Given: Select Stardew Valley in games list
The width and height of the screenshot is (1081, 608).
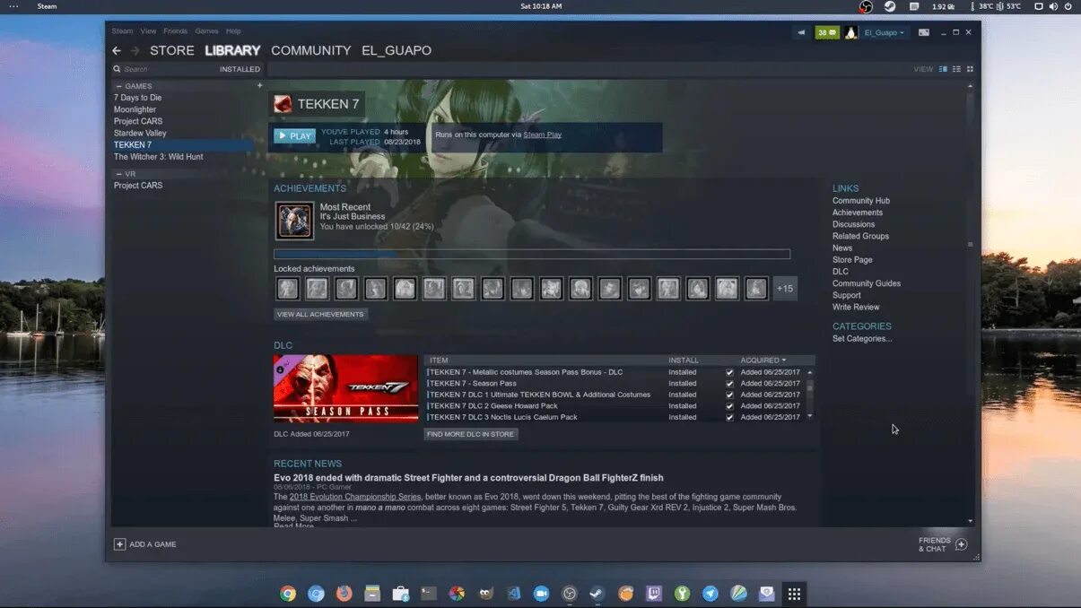Looking at the screenshot, I should (x=140, y=134).
